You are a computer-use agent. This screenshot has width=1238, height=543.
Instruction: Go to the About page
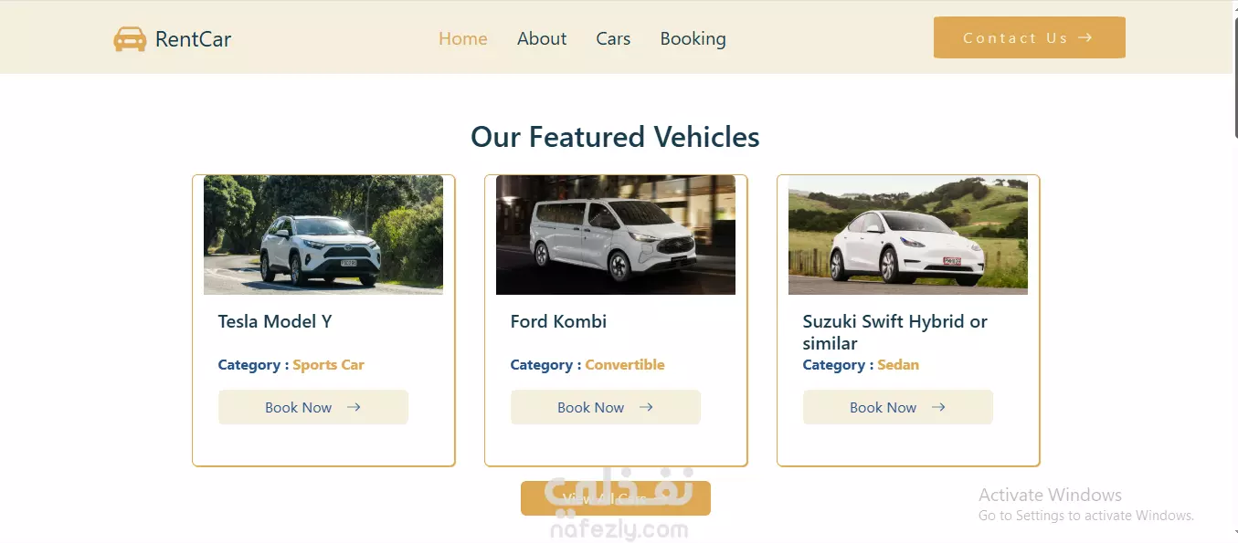[542, 38]
